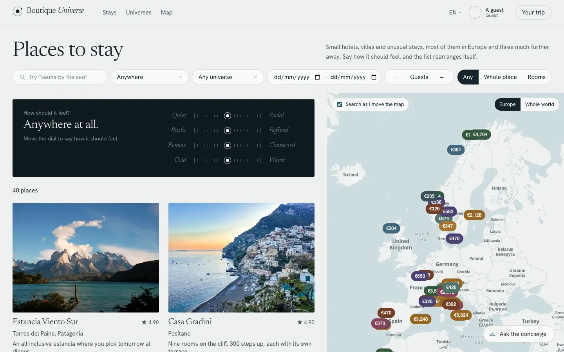This screenshot has width=564, height=352.
Task: Click the Quiet to Social slider handle
Action: point(228,116)
